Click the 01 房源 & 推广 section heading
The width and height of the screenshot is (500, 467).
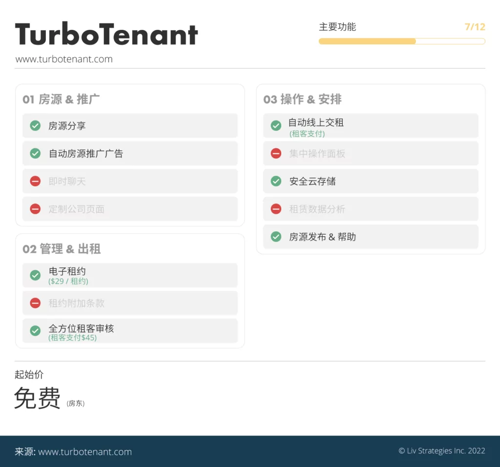point(61,100)
